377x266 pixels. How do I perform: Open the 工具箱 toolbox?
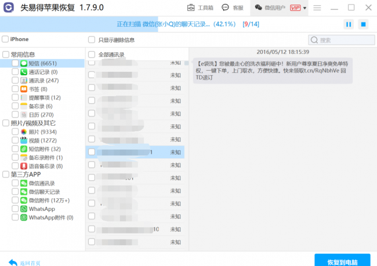[x=200, y=8]
